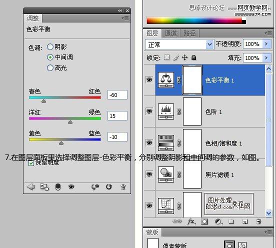
Task: Click the opacity 100% field
Action: pyautogui.click(x=253, y=44)
